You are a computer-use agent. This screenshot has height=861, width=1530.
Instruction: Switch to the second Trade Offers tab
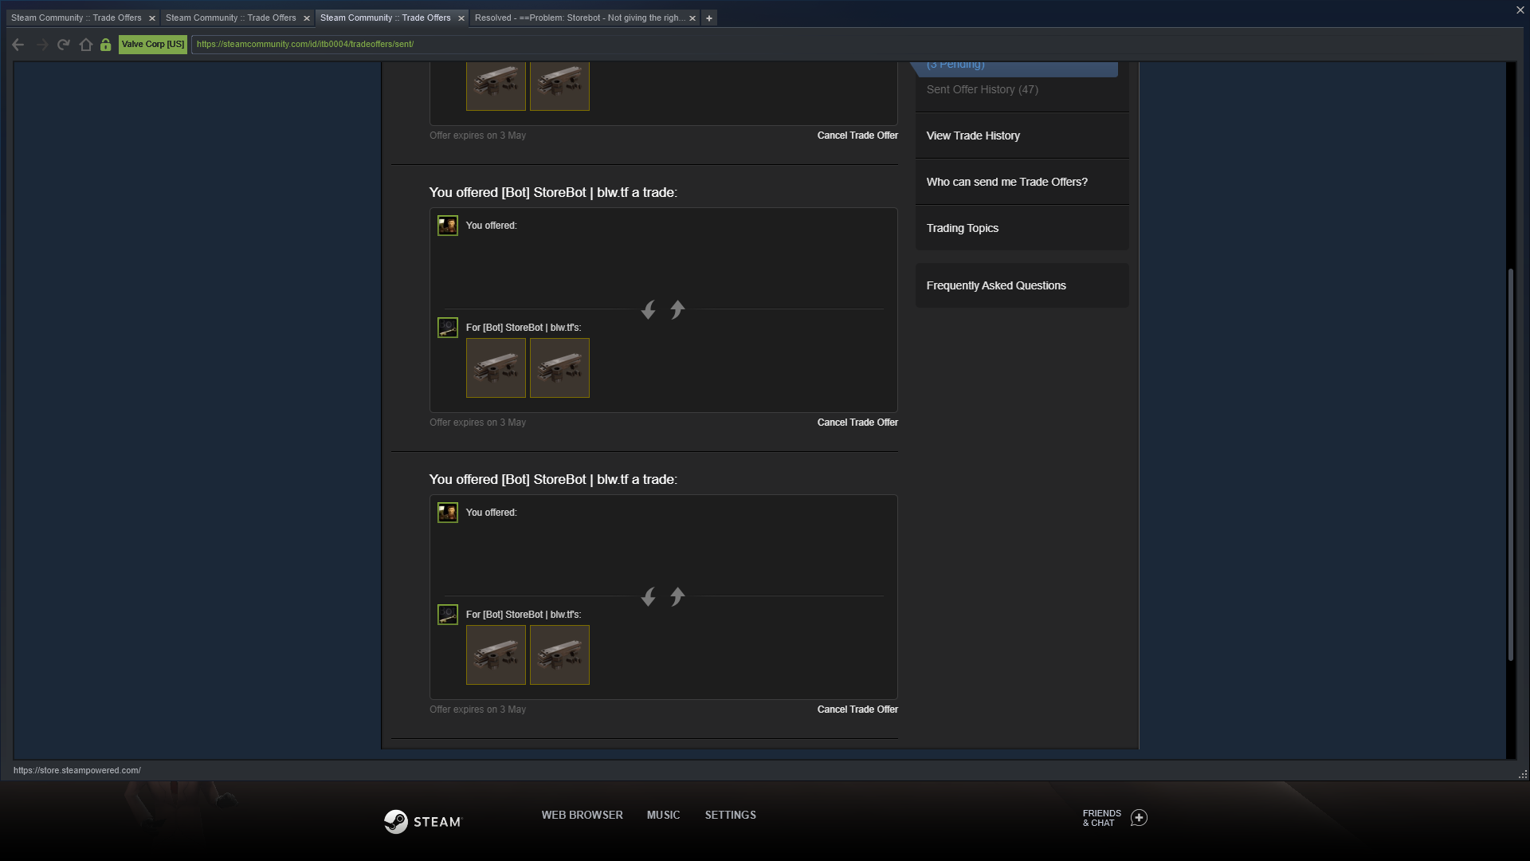(x=231, y=18)
